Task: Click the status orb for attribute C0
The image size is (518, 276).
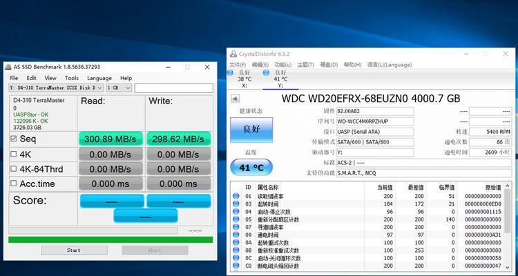Action: (x=236, y=266)
